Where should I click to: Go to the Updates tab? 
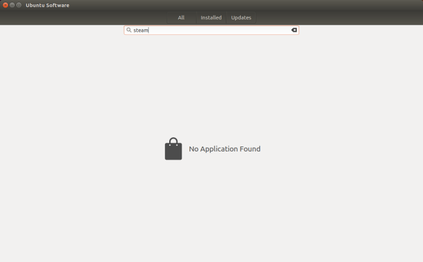pos(241,18)
